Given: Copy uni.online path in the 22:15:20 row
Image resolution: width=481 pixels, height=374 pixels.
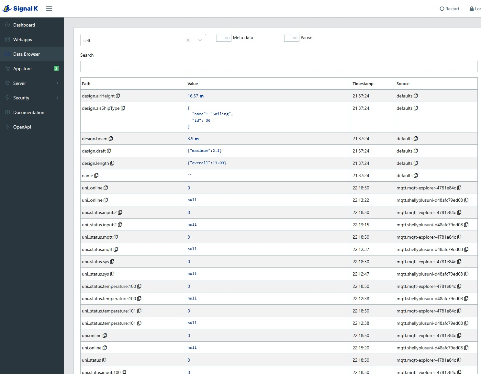Looking at the screenshot, I should [105, 348].
